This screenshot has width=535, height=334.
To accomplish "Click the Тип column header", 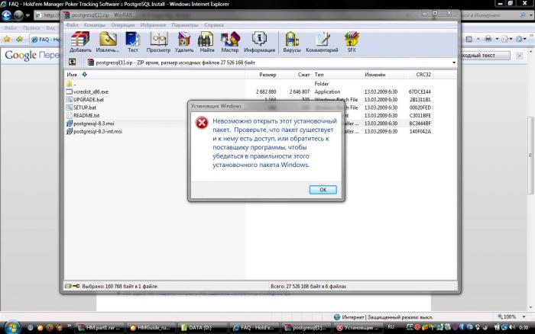I will [x=319, y=75].
